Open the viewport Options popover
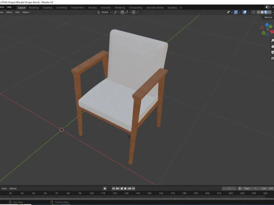Image resolution: width=274 pixels, height=205 pixels. (x=268, y=17)
